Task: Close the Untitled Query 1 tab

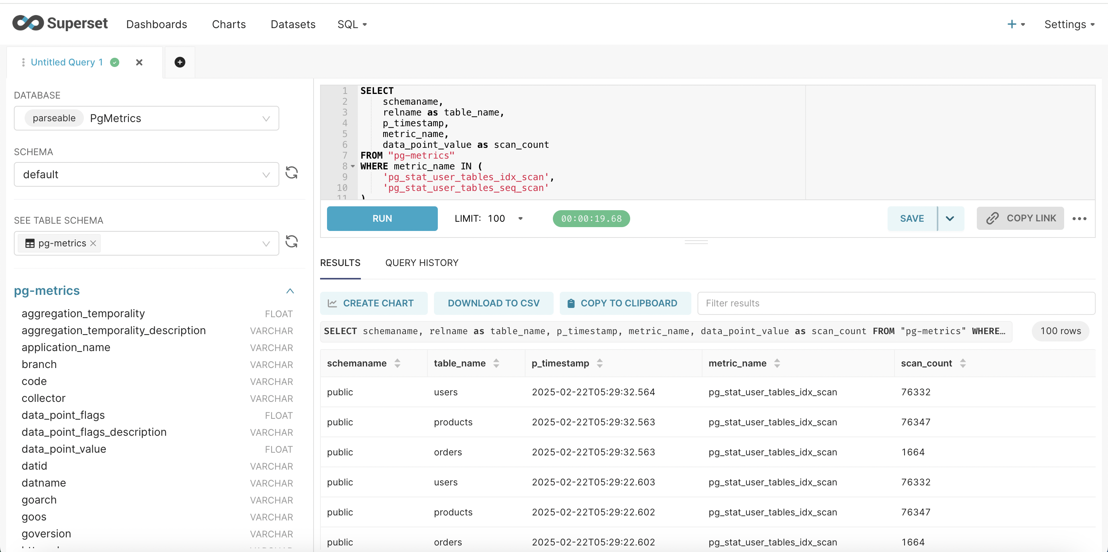Action: pos(139,62)
